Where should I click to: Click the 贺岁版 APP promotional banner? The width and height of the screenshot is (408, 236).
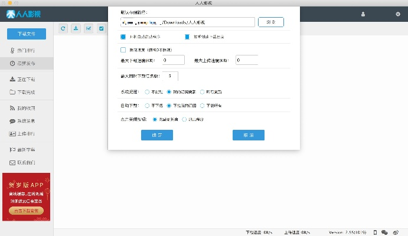tap(27, 196)
